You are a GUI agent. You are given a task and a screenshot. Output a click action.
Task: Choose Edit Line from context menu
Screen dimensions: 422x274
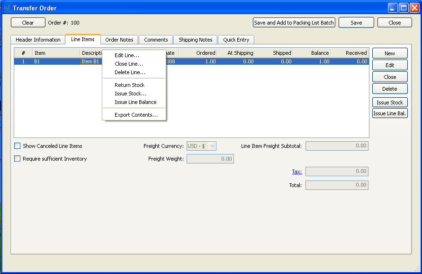(x=127, y=55)
